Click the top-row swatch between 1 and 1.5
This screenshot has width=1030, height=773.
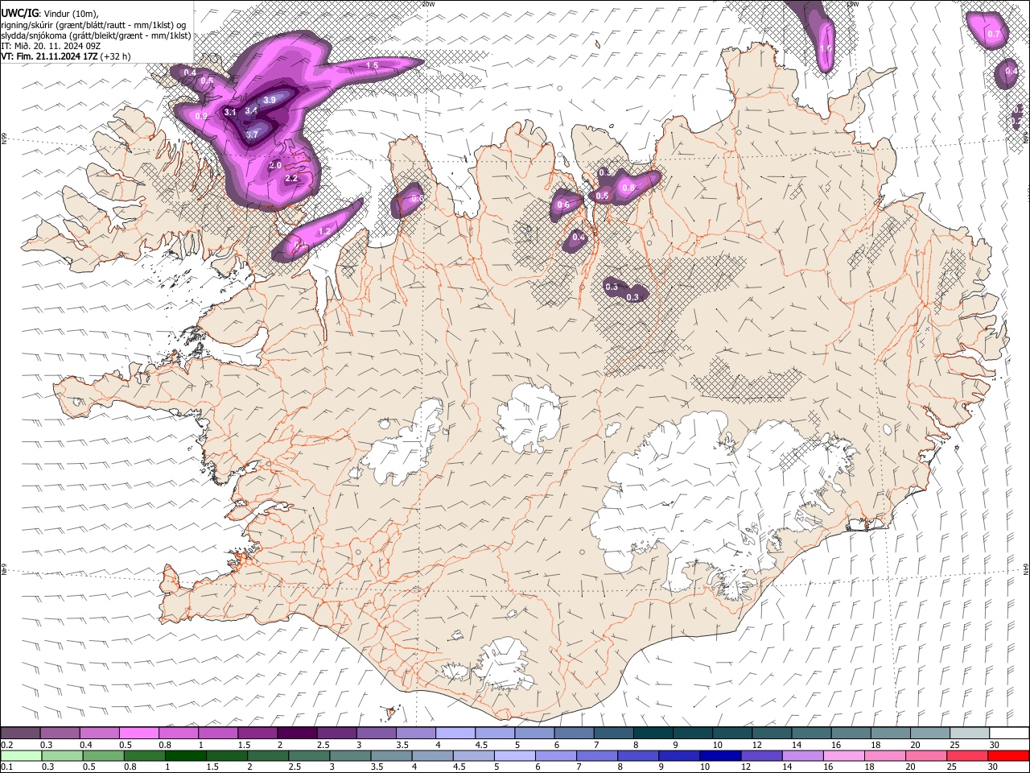[x=217, y=734]
